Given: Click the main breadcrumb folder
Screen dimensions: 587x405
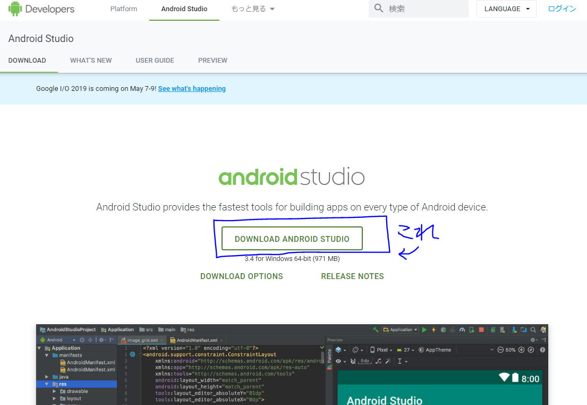Looking at the screenshot, I should pos(167,330).
